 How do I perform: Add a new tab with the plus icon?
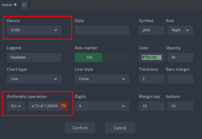24,5
